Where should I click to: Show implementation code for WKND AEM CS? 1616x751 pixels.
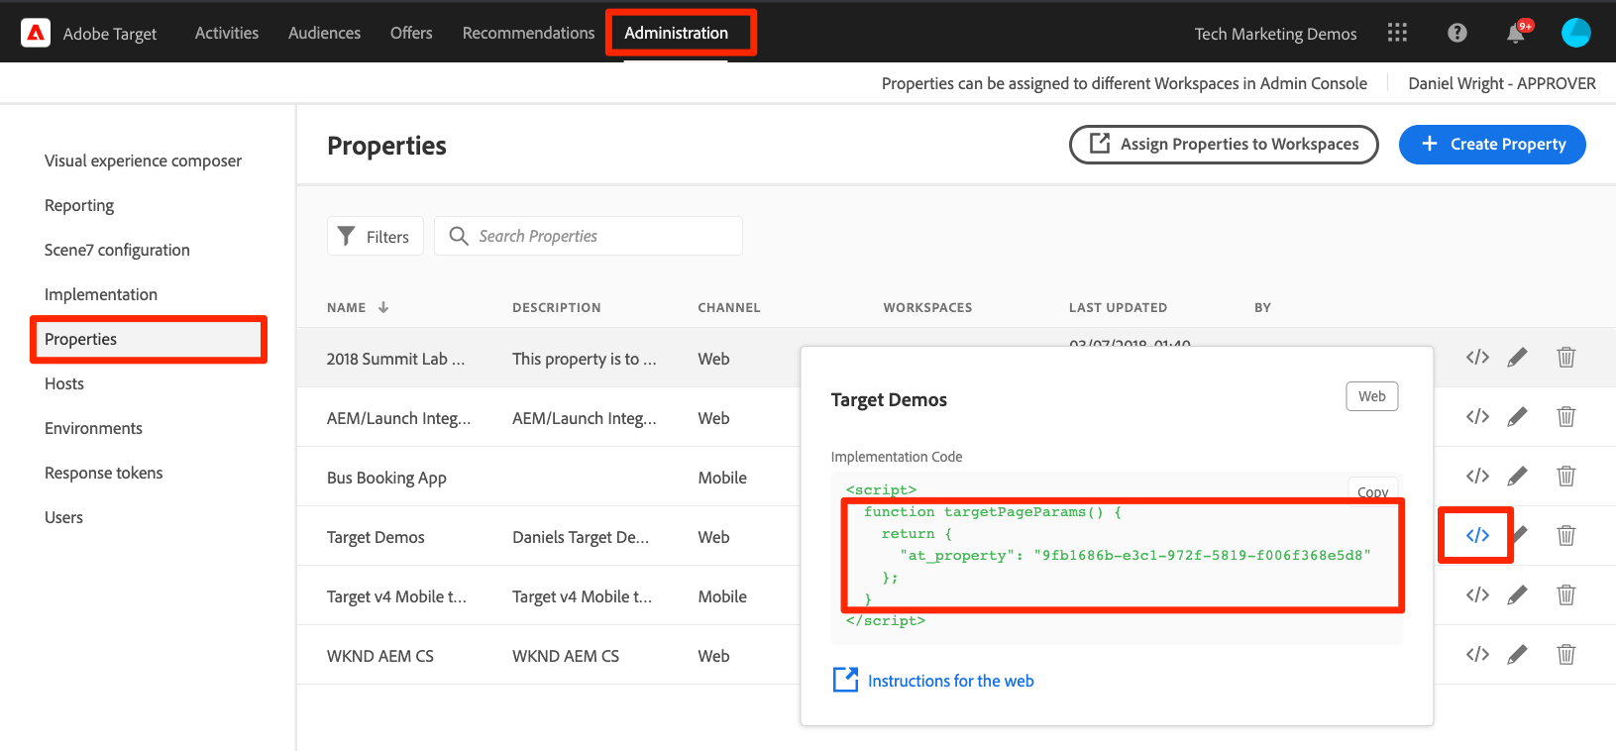[x=1477, y=654]
